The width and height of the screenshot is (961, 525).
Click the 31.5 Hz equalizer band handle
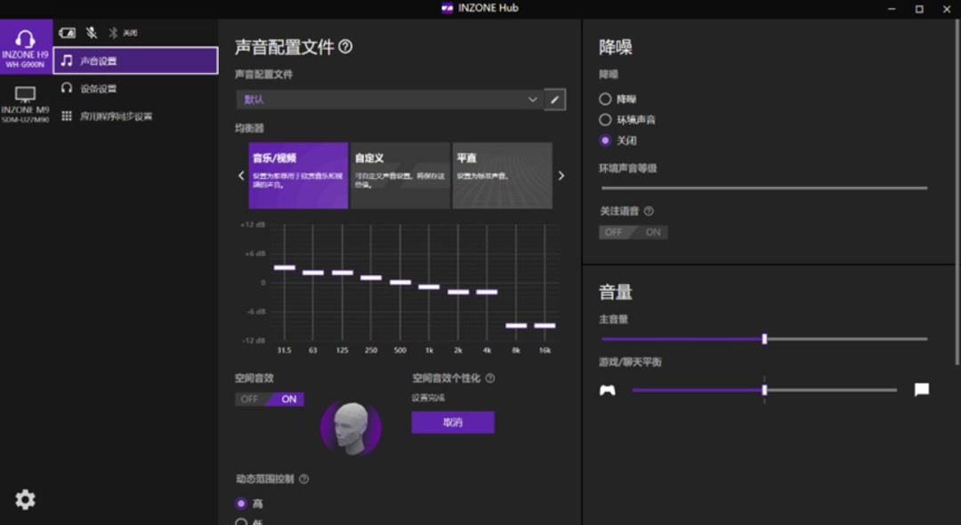pyautogui.click(x=285, y=268)
